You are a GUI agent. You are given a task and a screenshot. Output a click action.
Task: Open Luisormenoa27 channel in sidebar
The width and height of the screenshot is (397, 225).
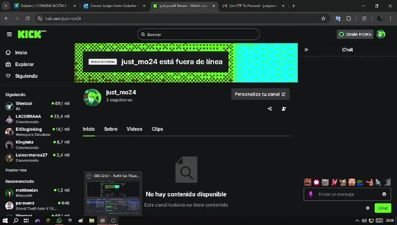point(37,157)
